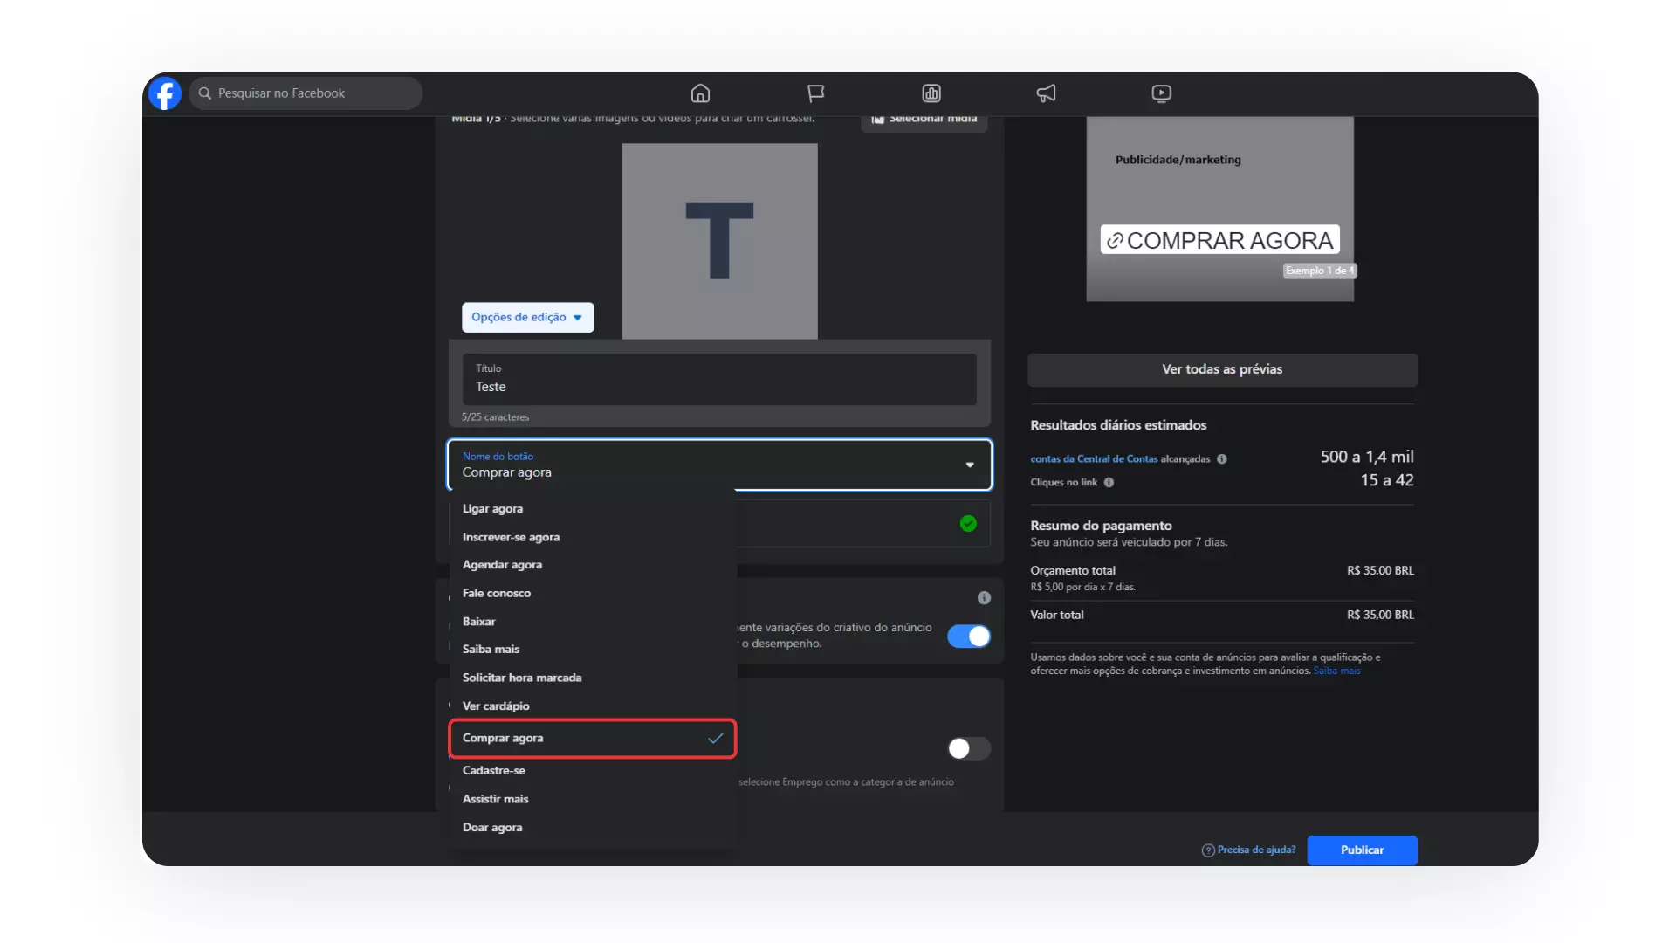Open the Home icon in top navigation
The width and height of the screenshot is (1676, 943).
700,93
